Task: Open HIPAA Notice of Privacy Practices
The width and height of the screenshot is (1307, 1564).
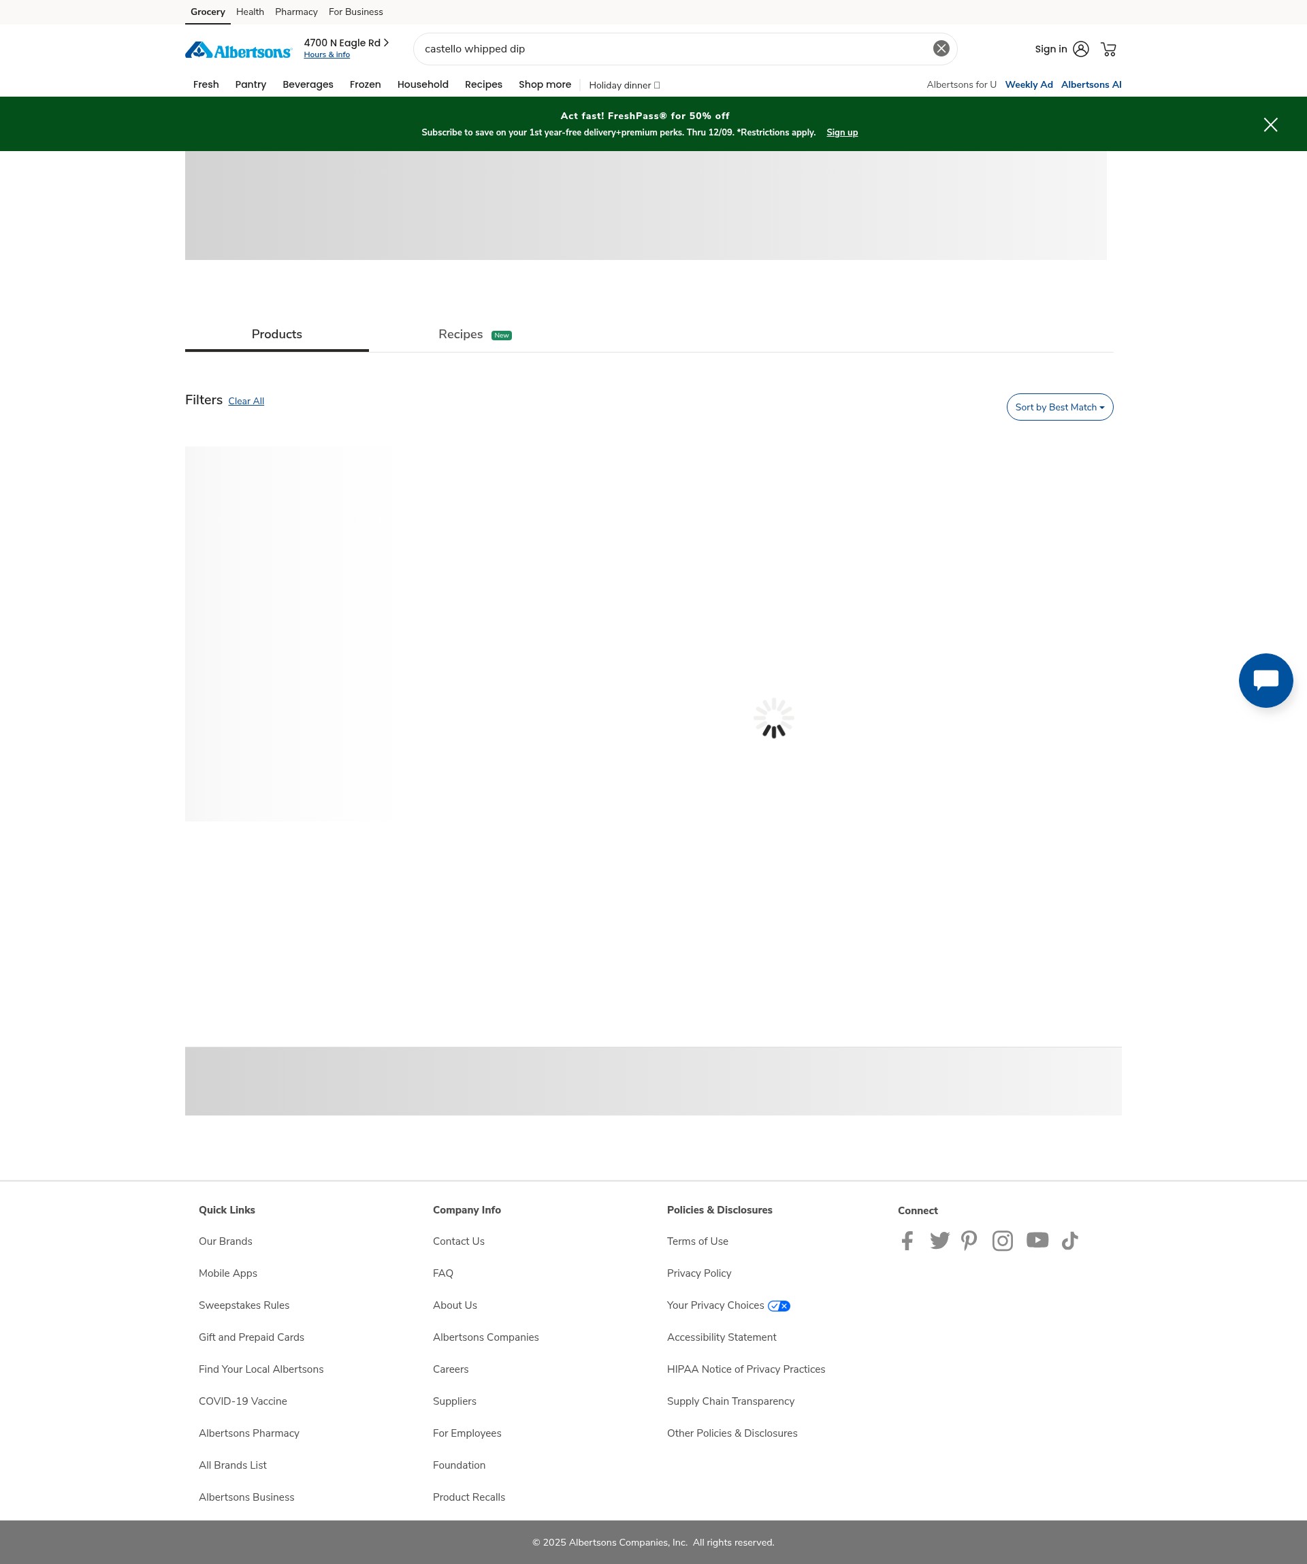Action: pos(745,1369)
